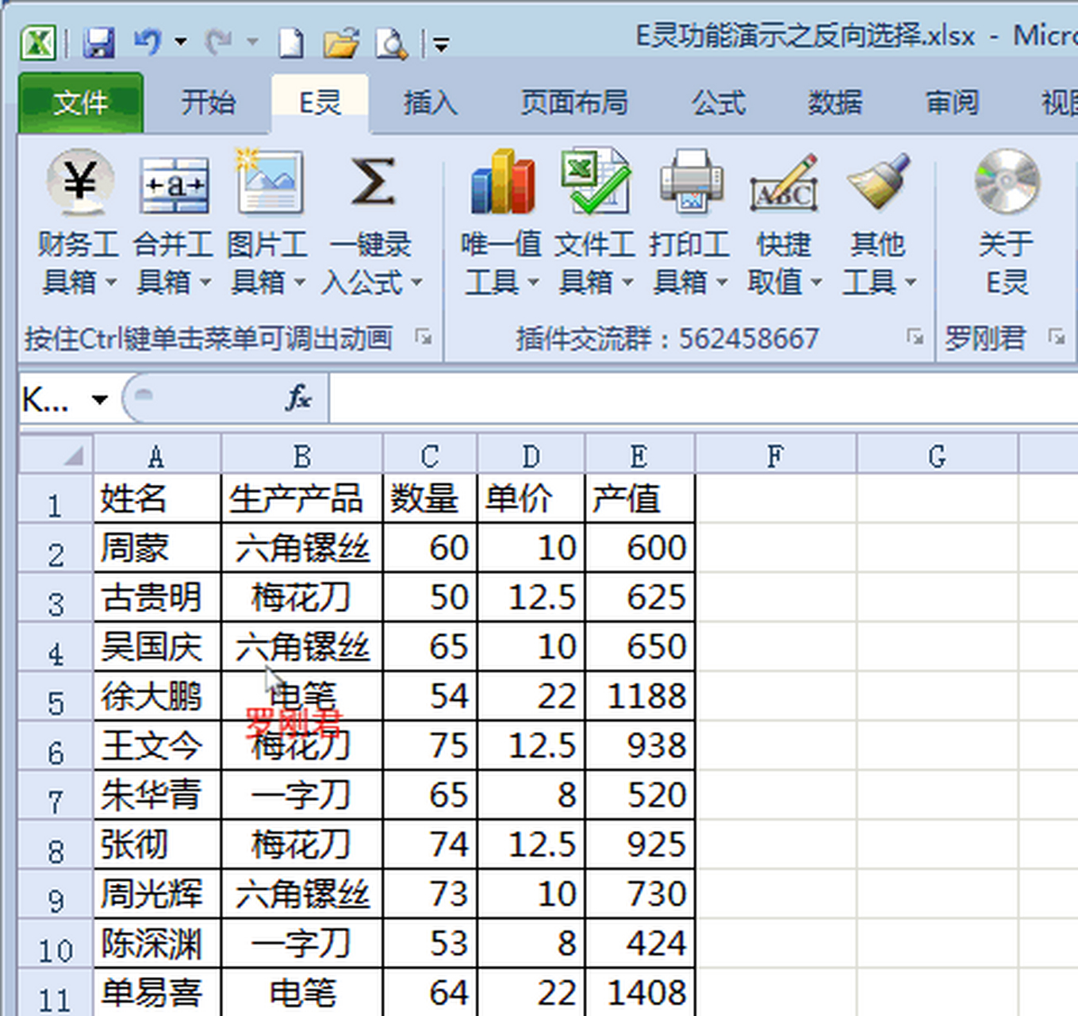Select the E灵 ribbon tab
1078x1016 pixels.
320,102
